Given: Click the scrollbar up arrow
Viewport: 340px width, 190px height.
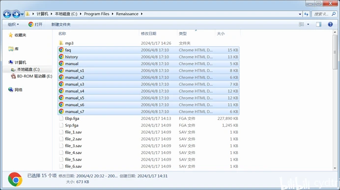Looking at the screenshot, I should pos(335,32).
